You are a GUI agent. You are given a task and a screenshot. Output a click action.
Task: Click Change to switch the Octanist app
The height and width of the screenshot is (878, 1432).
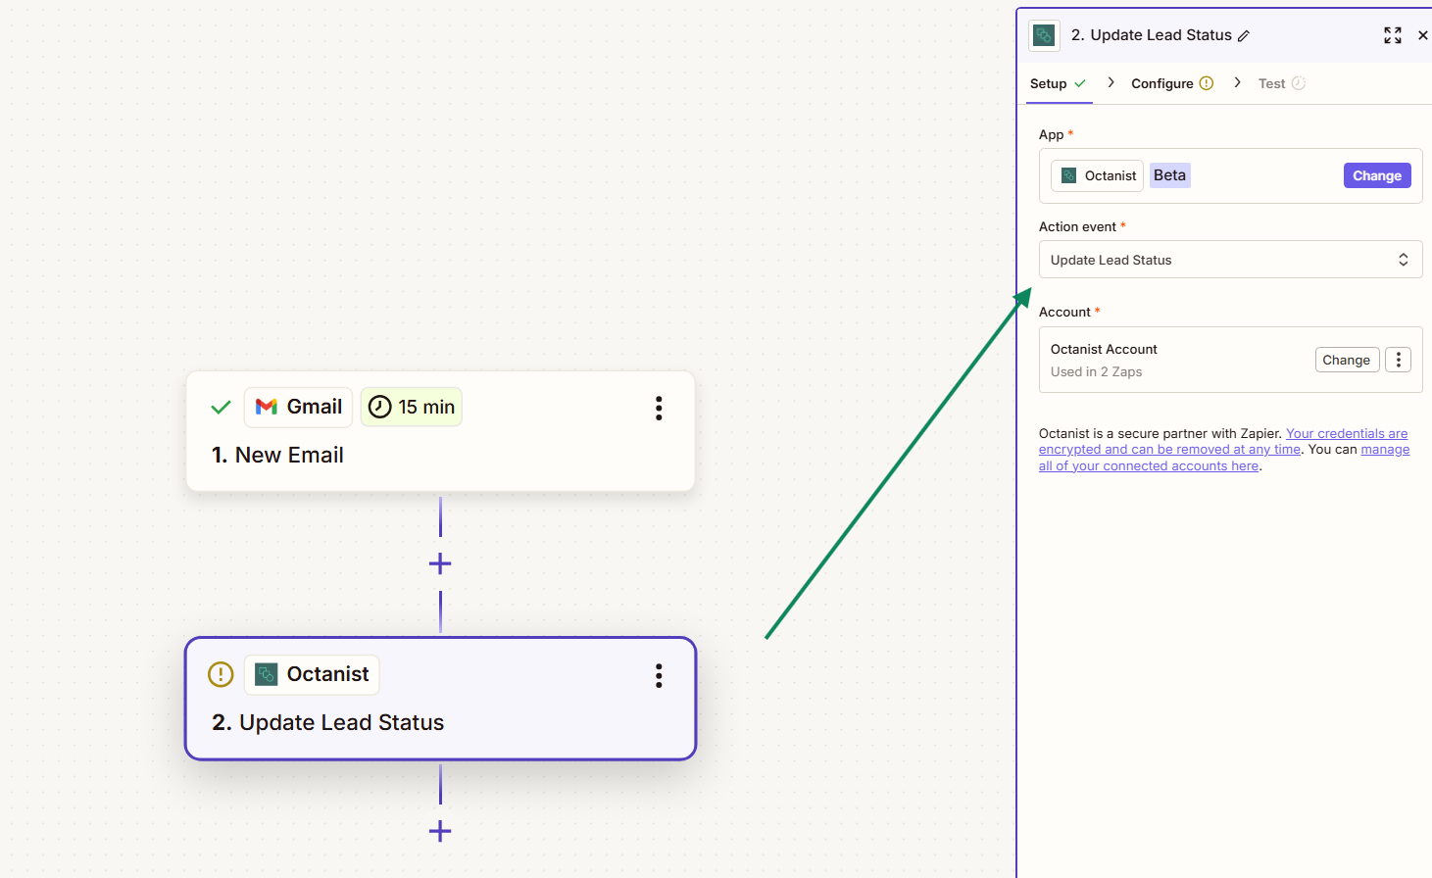click(1376, 174)
